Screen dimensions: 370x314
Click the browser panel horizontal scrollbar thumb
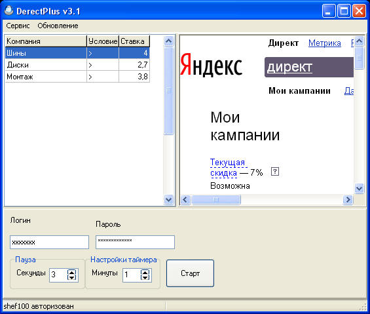tap(216, 200)
